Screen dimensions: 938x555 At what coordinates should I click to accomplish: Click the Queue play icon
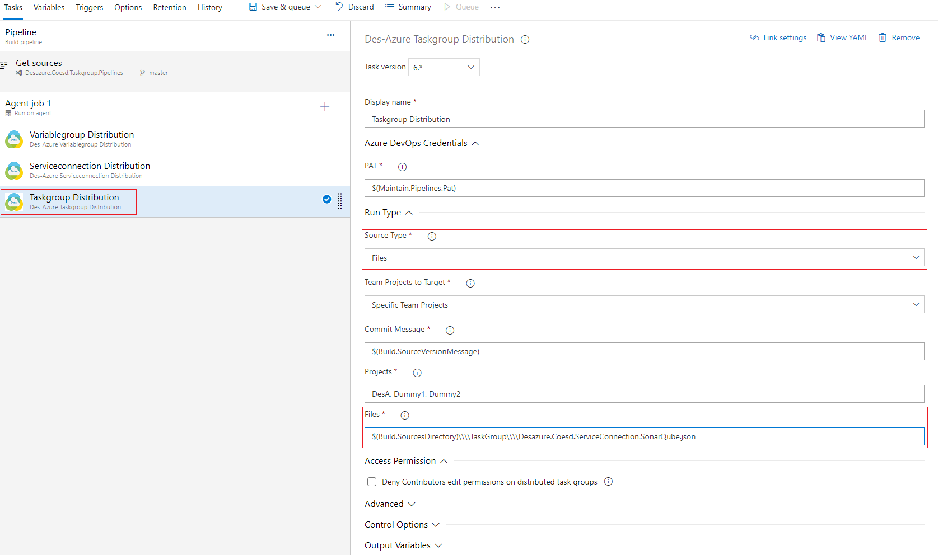click(447, 7)
